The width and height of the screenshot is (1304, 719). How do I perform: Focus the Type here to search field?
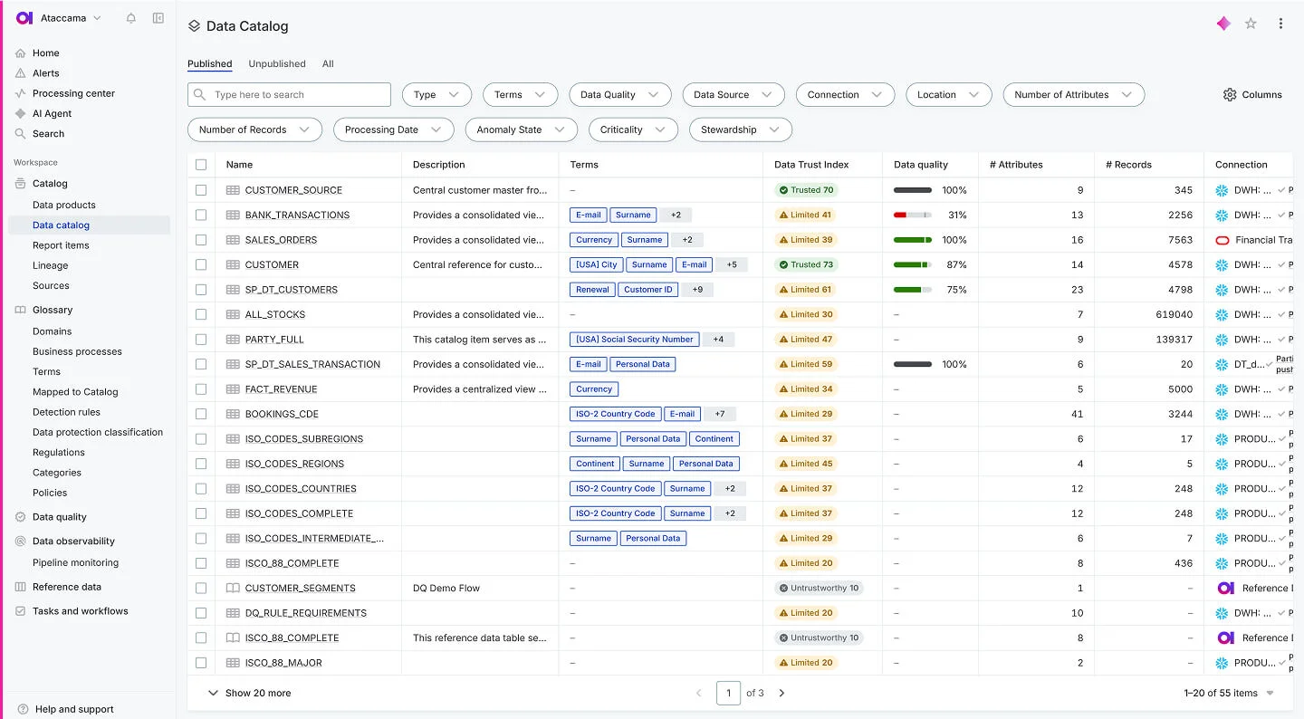(289, 94)
